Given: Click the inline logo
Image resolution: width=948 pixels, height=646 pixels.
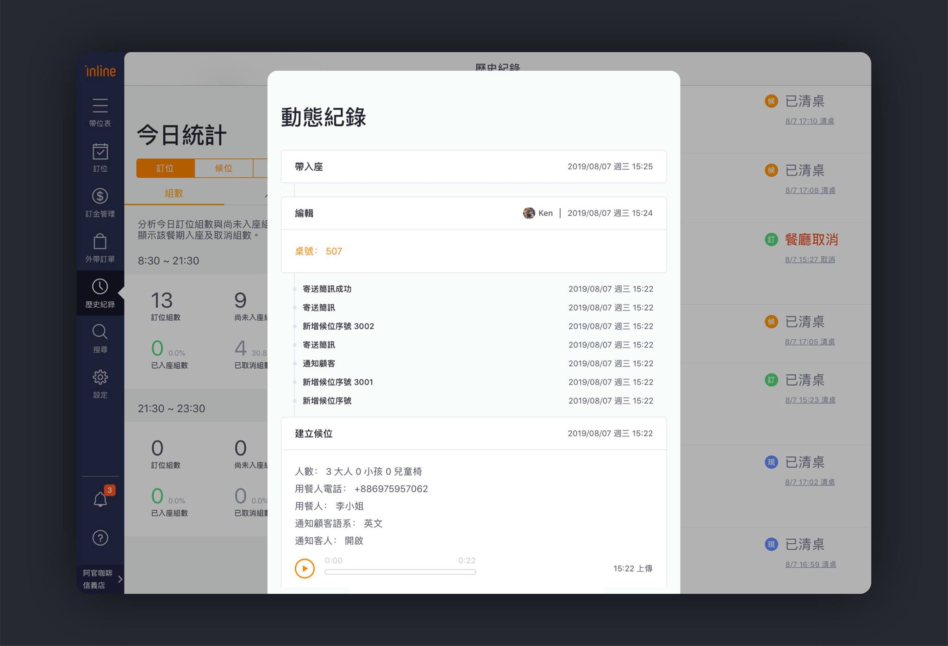Looking at the screenshot, I should click(100, 71).
